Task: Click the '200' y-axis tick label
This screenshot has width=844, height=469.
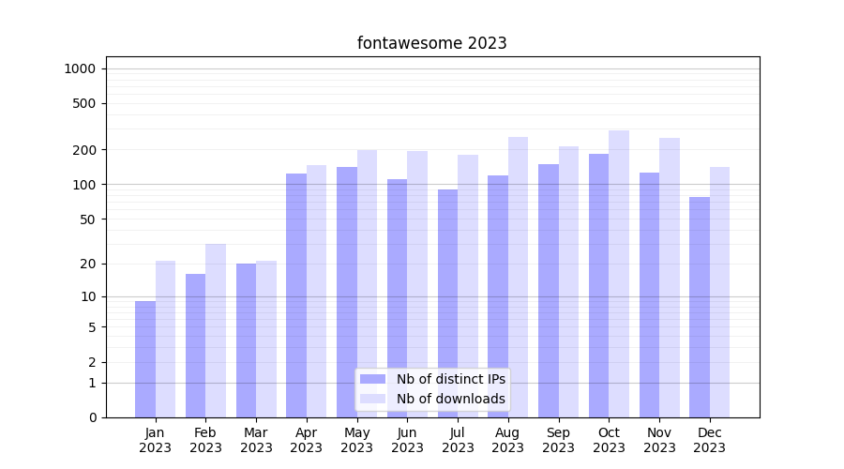Action: tap(85, 150)
